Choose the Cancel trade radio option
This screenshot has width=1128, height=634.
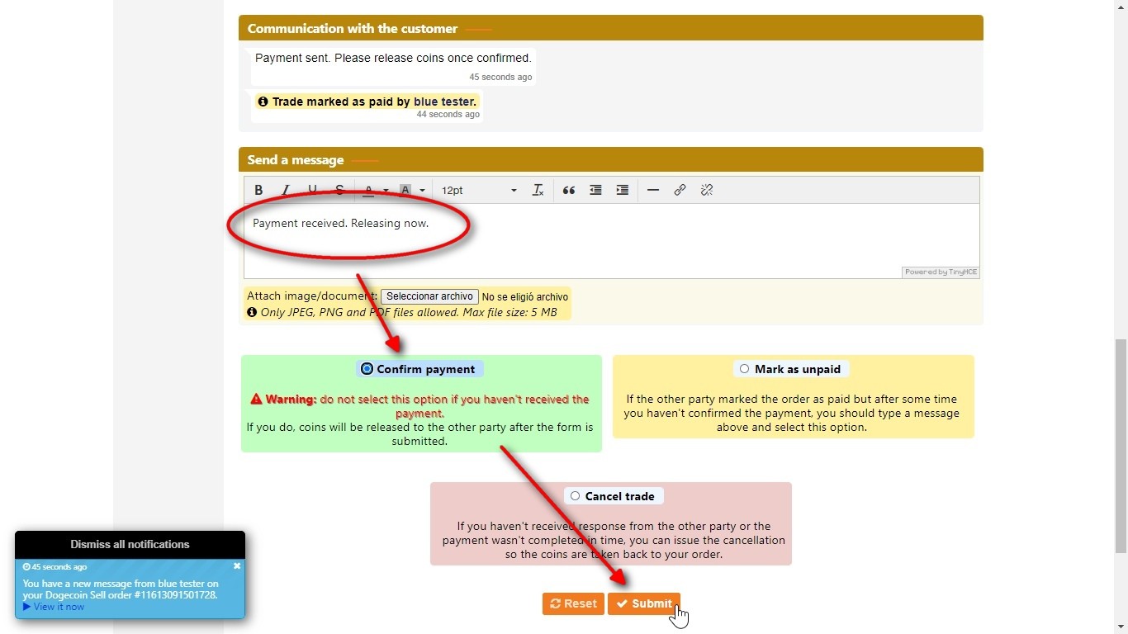[x=576, y=496]
